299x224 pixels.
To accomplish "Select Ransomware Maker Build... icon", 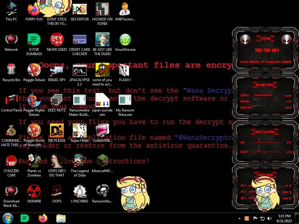I will (79, 105).
